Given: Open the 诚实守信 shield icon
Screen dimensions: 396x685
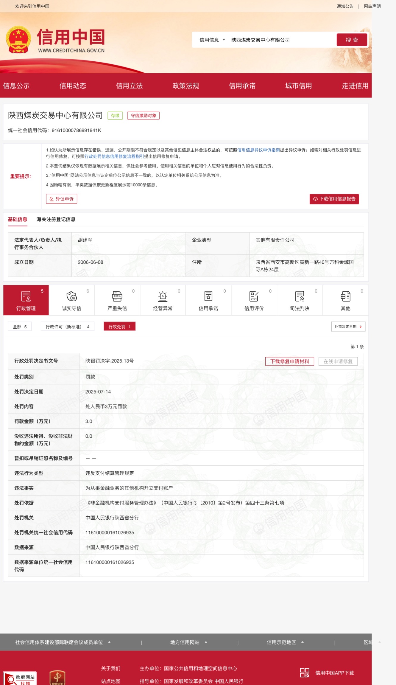Looking at the screenshot, I should click(x=71, y=296).
